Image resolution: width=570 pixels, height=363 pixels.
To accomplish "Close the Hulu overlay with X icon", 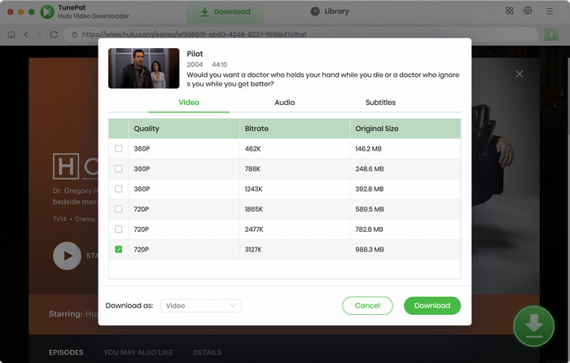I will (520, 74).
